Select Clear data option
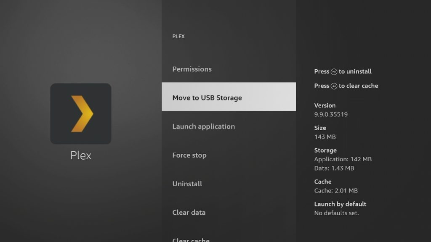 229,212
